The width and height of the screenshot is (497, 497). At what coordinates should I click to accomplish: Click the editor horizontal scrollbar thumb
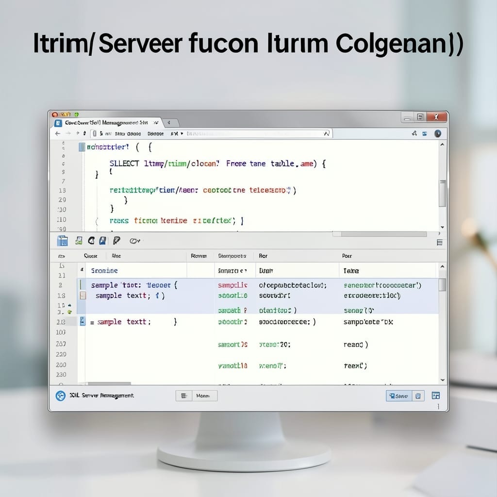383,234
